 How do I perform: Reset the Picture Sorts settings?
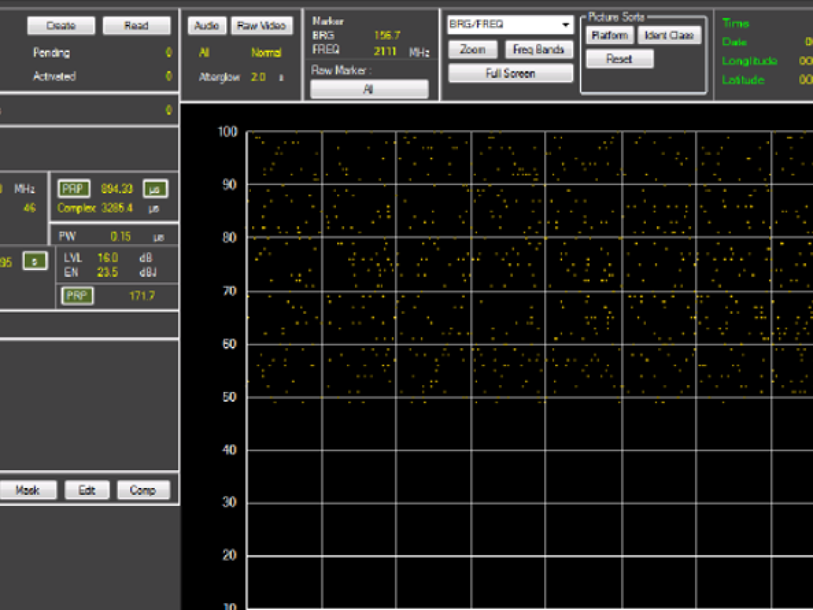(x=619, y=59)
